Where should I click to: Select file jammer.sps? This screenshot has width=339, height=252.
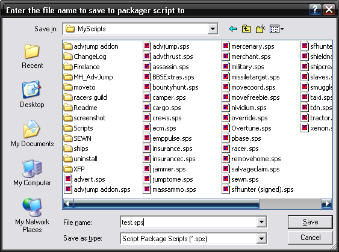(x=164, y=169)
